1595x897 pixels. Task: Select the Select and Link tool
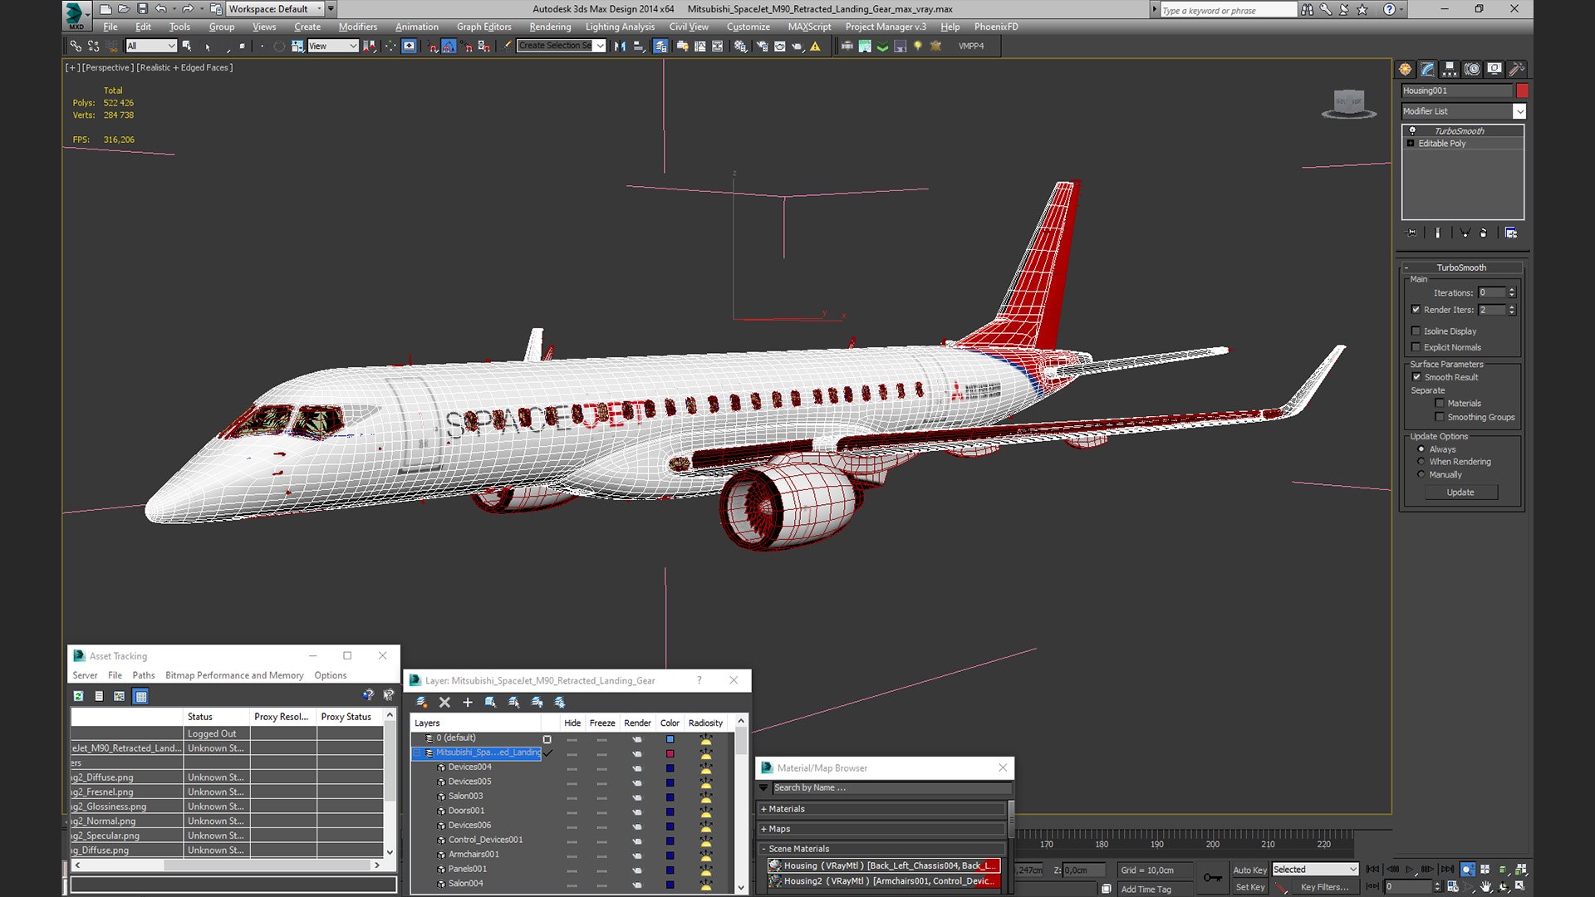(x=76, y=46)
